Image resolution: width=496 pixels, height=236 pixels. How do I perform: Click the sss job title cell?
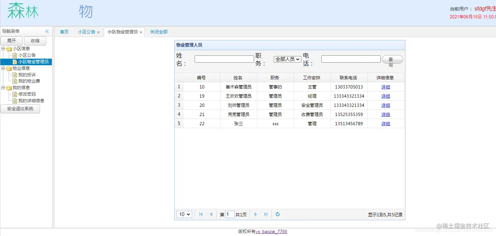(x=275, y=124)
